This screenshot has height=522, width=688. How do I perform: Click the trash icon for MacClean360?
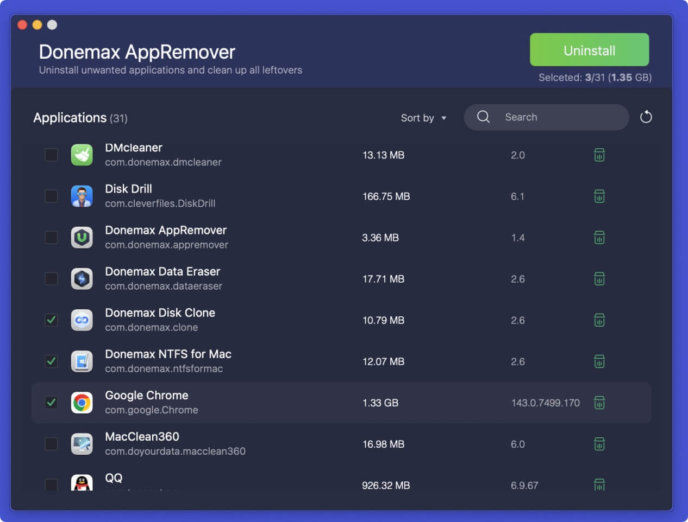[x=599, y=444]
